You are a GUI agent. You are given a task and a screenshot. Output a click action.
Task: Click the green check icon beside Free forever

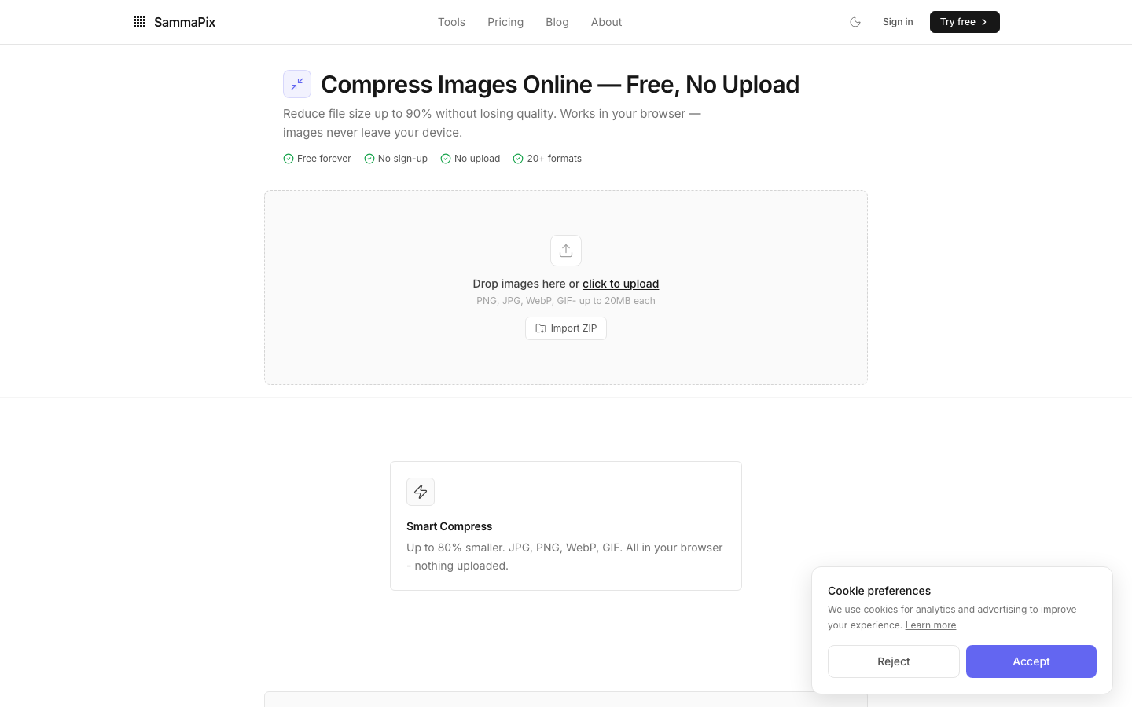coord(289,159)
